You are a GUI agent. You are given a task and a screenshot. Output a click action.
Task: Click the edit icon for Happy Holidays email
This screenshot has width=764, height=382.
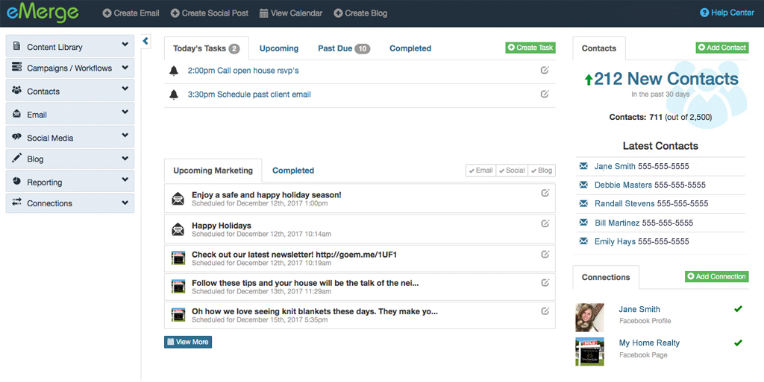[545, 223]
